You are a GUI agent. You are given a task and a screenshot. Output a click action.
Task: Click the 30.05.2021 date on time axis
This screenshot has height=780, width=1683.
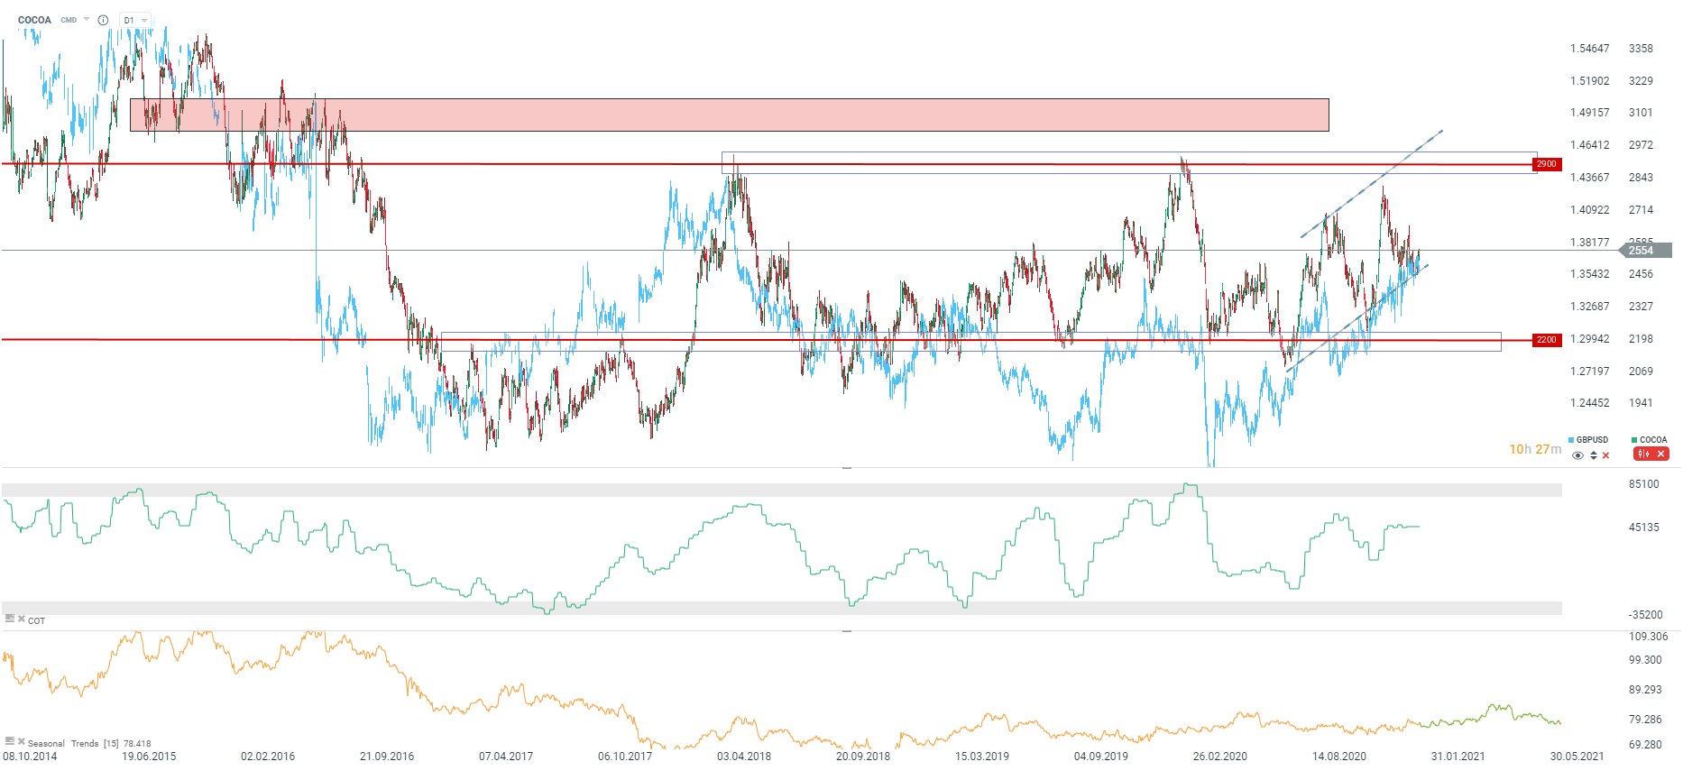pos(1577,757)
